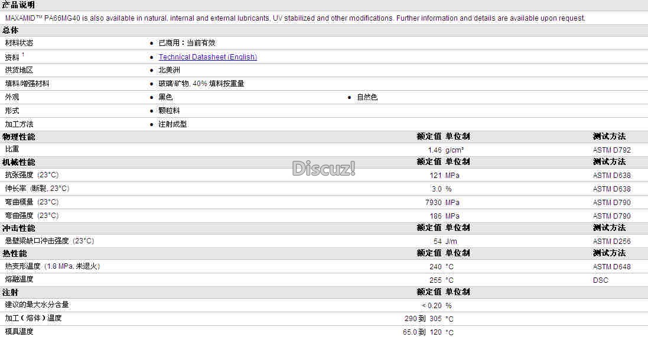
Task: Click ASTM D790 in the 弯曲模量 row
Action: 611,203
